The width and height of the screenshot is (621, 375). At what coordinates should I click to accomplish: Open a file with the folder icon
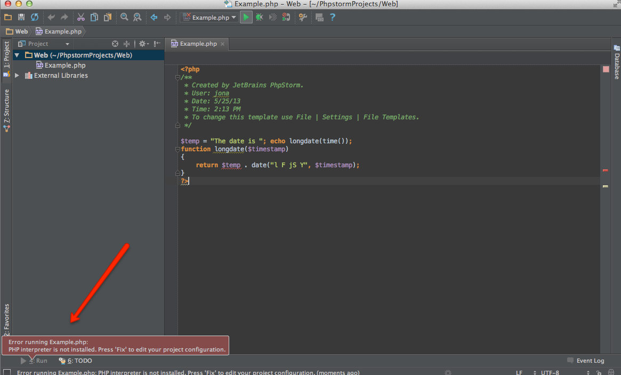tap(8, 18)
